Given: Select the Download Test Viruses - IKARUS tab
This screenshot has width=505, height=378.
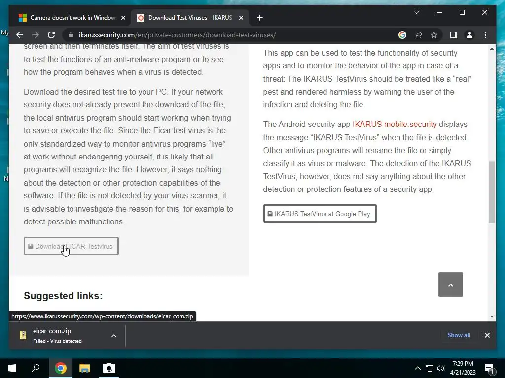Looking at the screenshot, I should (190, 17).
